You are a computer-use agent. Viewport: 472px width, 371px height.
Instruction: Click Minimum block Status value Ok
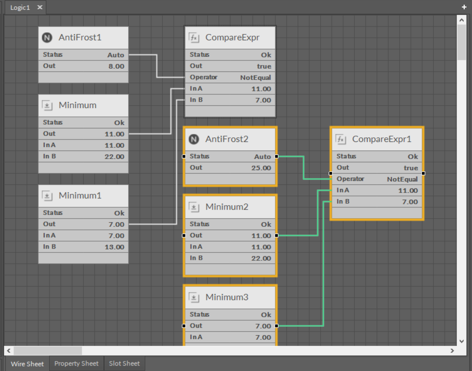click(119, 122)
